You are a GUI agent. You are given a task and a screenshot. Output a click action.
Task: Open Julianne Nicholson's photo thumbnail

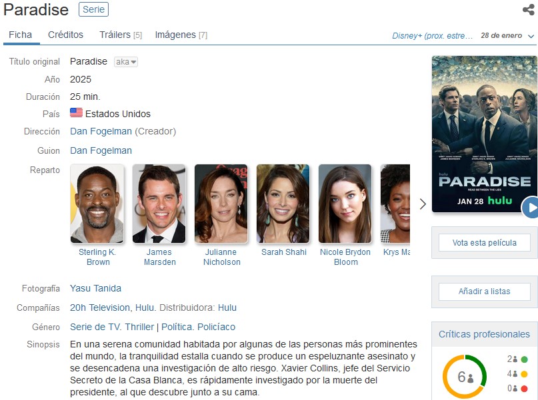221,204
